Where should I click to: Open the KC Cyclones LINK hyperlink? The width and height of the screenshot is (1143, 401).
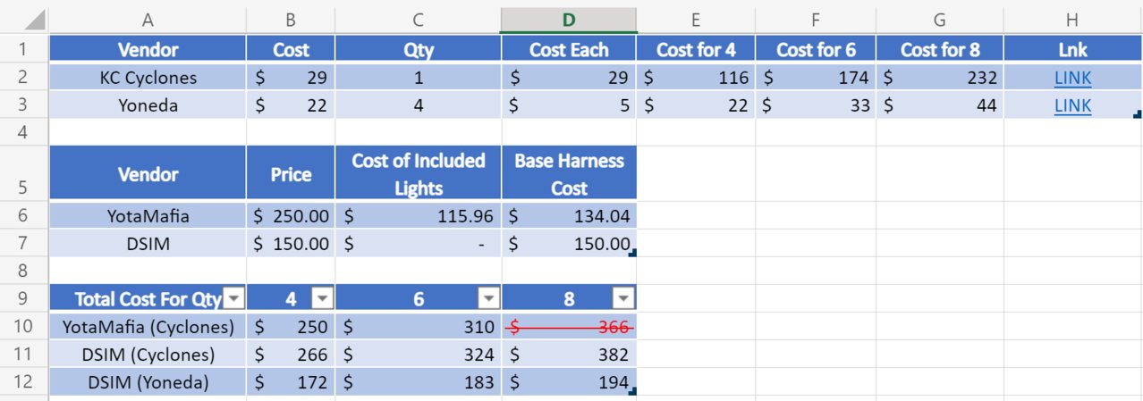(1072, 78)
